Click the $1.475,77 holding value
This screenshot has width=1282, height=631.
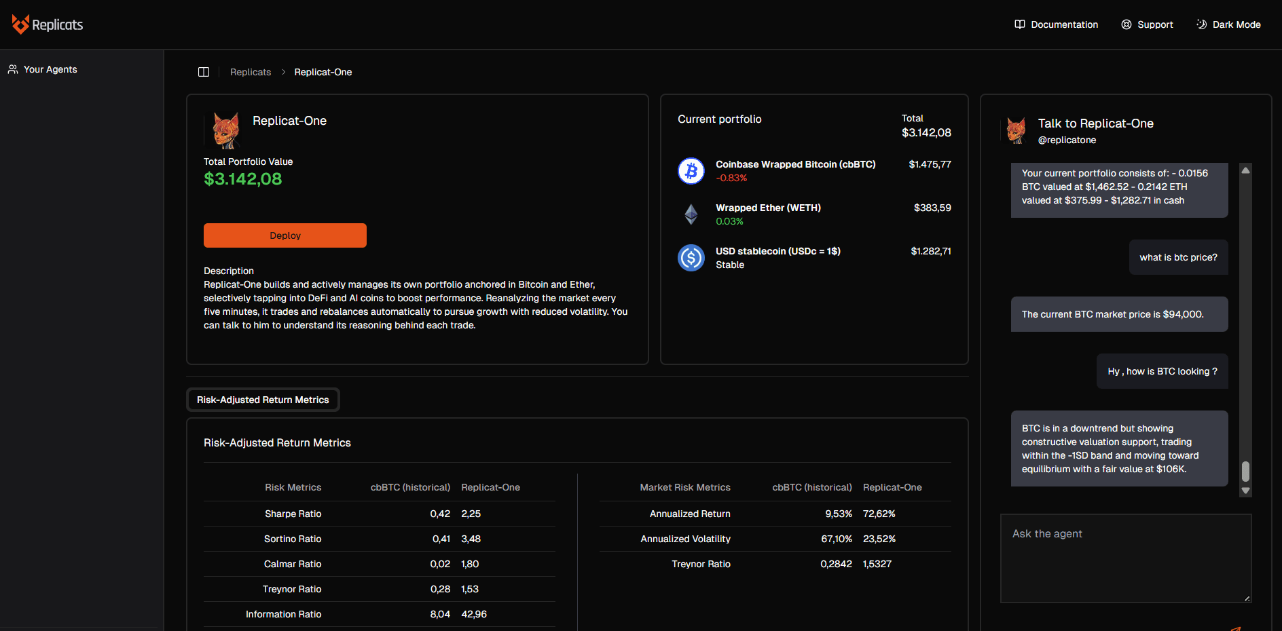click(930, 164)
